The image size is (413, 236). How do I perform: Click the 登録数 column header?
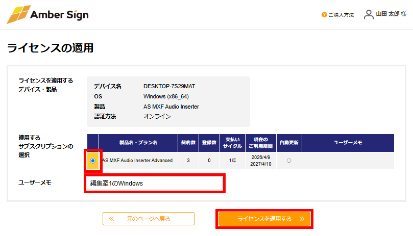point(209,143)
